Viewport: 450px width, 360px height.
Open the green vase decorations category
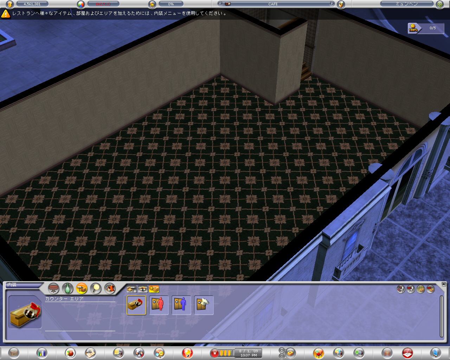[x=67, y=288]
